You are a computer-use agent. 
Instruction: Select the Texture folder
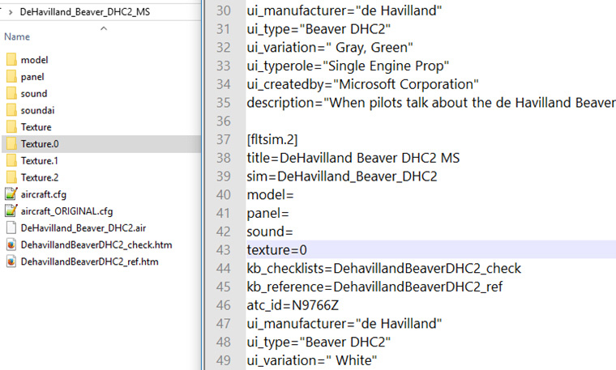(x=36, y=127)
